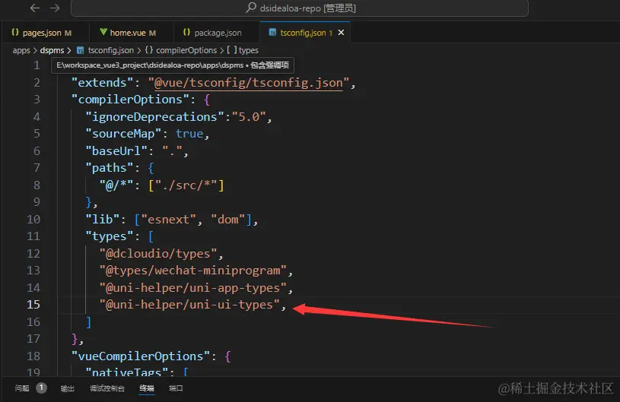Click the "baseUrl" key text
The height and width of the screenshot is (402, 620).
(116, 151)
